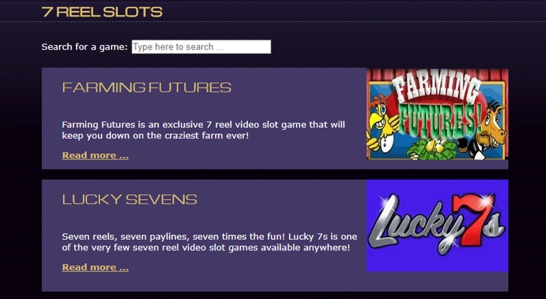Click the 'Search for a game:' label
This screenshot has width=546, height=299.
click(x=84, y=47)
